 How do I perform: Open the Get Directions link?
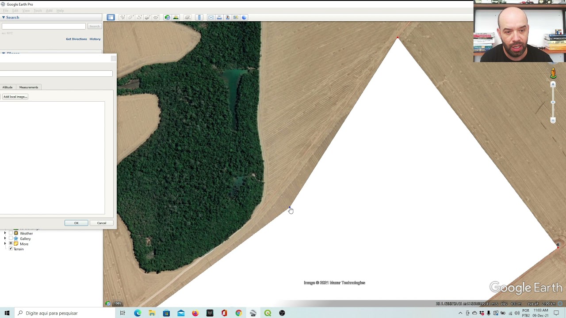point(76,39)
